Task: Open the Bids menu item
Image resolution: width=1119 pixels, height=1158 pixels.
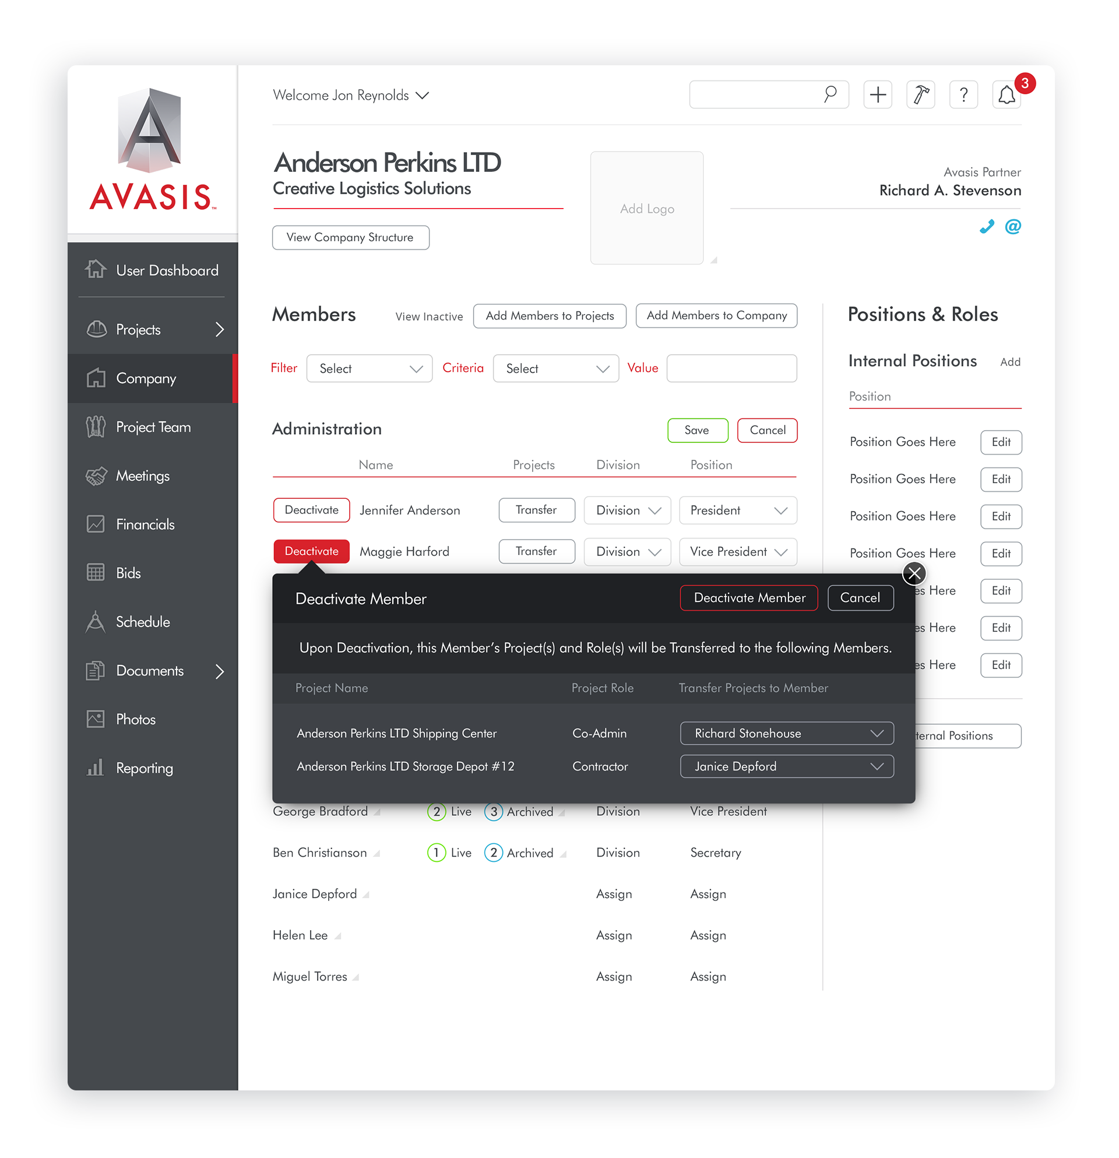Action: 153,572
